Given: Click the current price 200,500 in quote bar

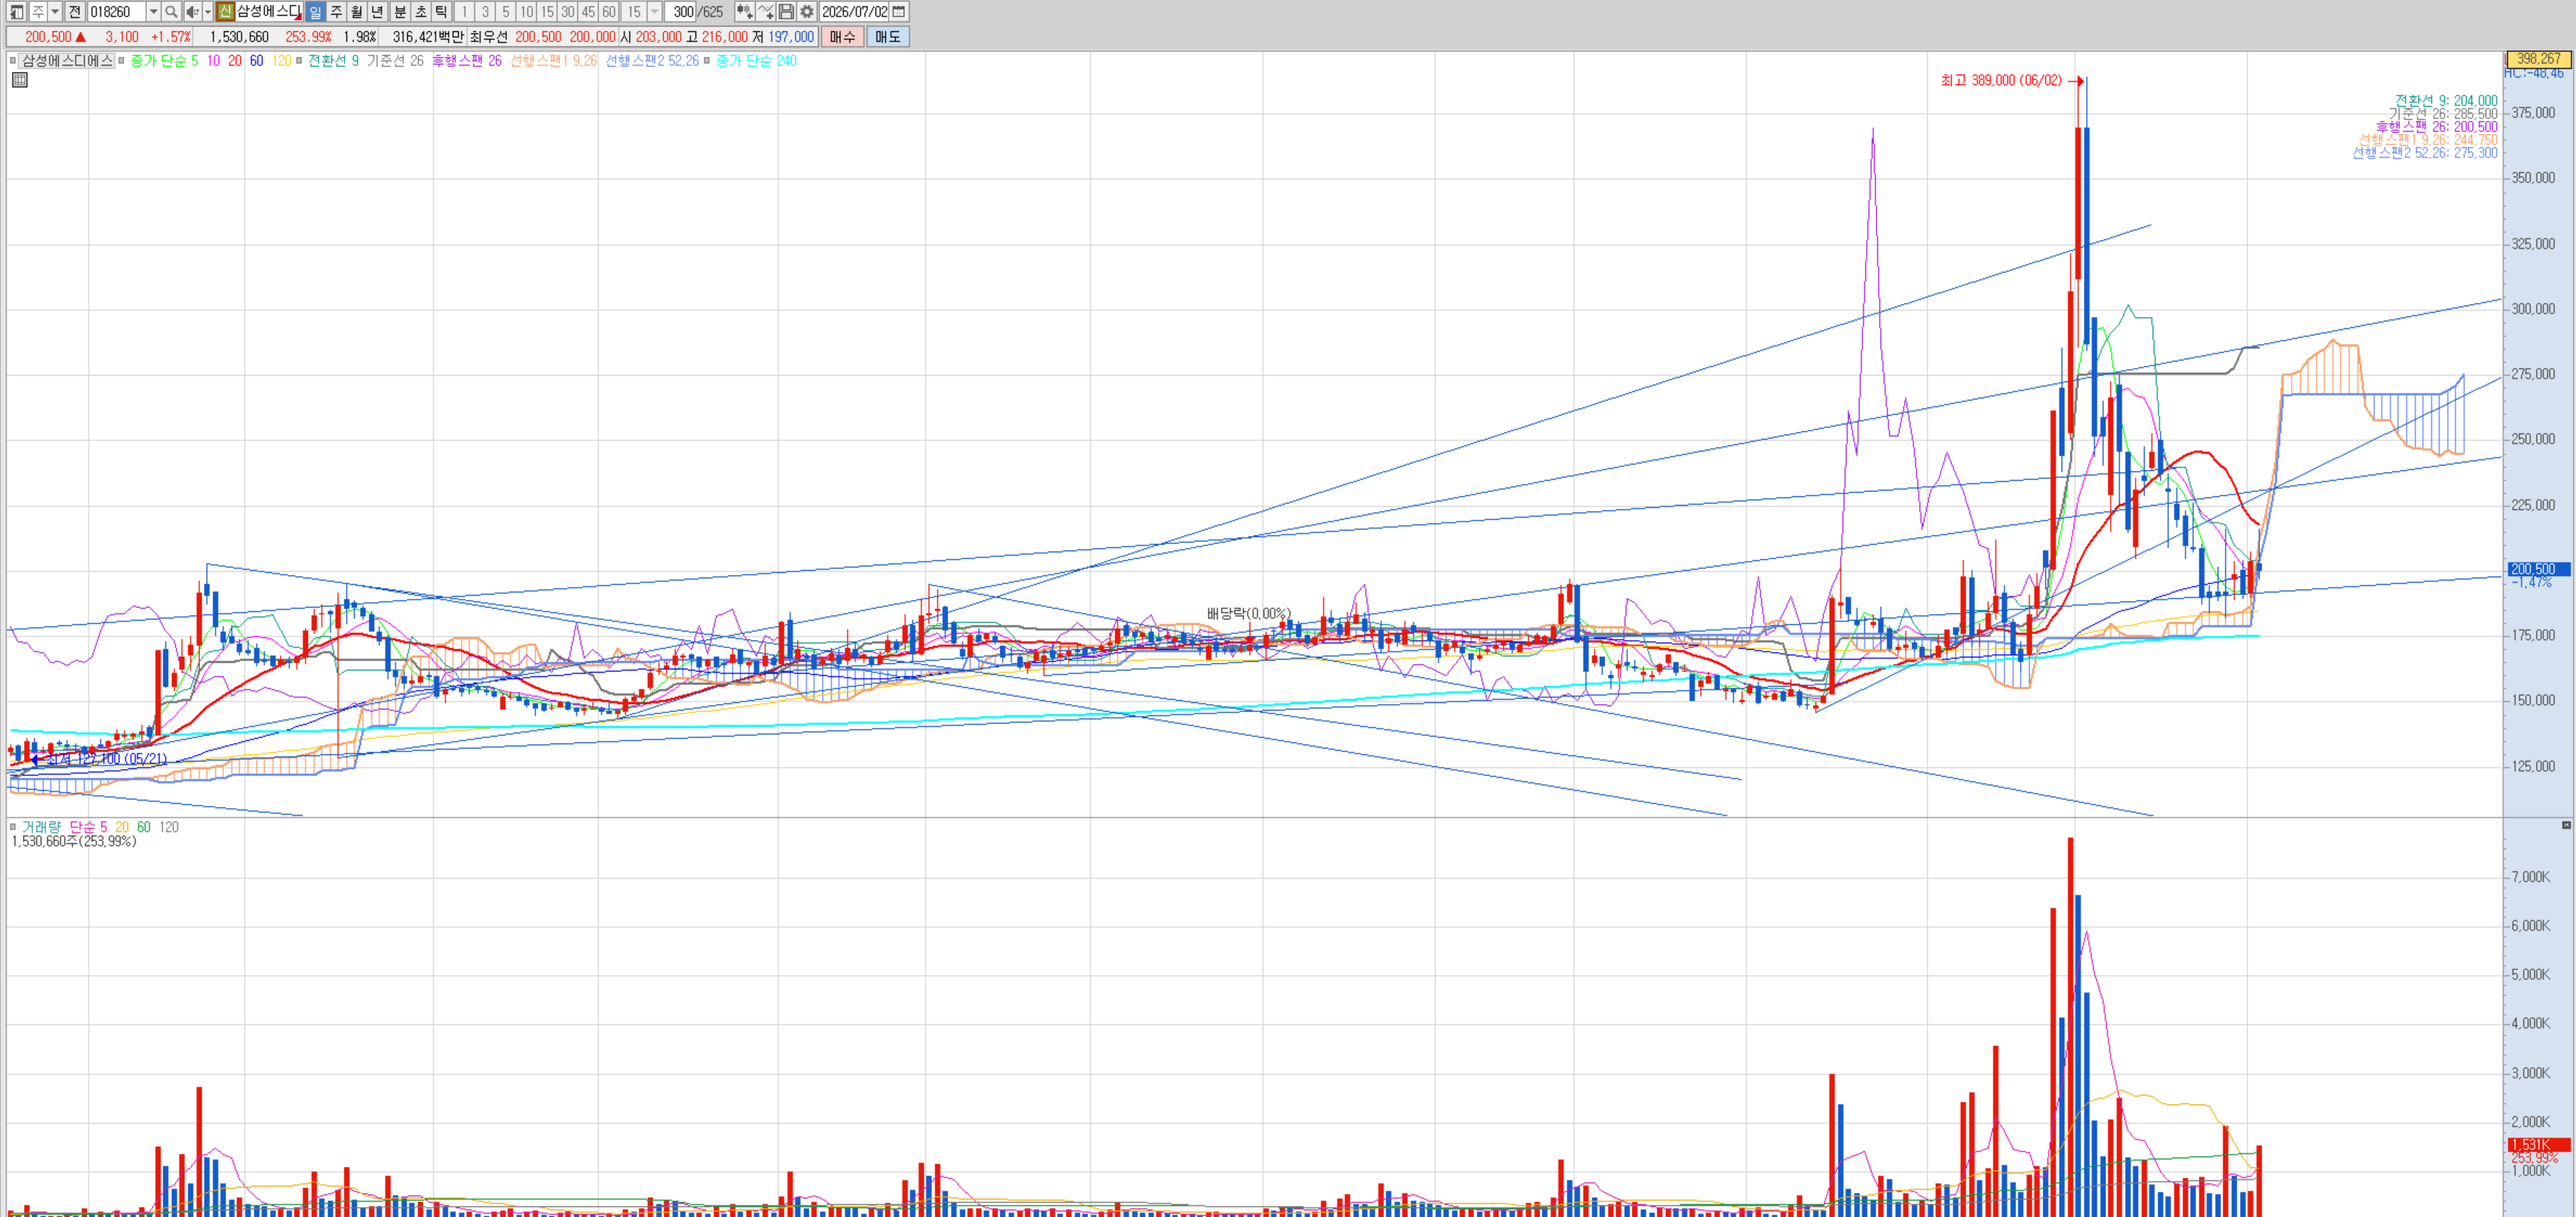Looking at the screenshot, I should pyautogui.click(x=48, y=37).
